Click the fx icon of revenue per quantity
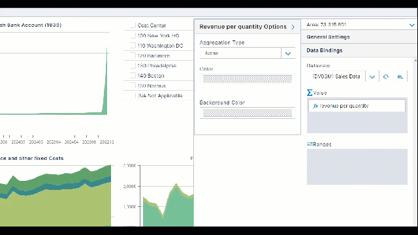418x235 pixels. click(315, 106)
